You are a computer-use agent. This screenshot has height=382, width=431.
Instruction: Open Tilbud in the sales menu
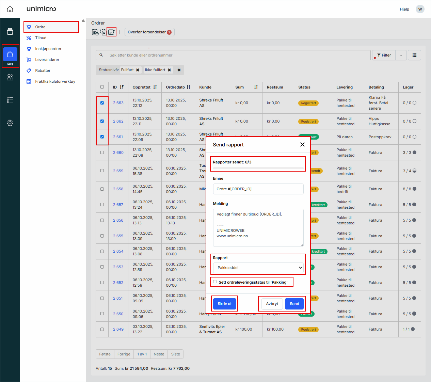tap(41, 38)
